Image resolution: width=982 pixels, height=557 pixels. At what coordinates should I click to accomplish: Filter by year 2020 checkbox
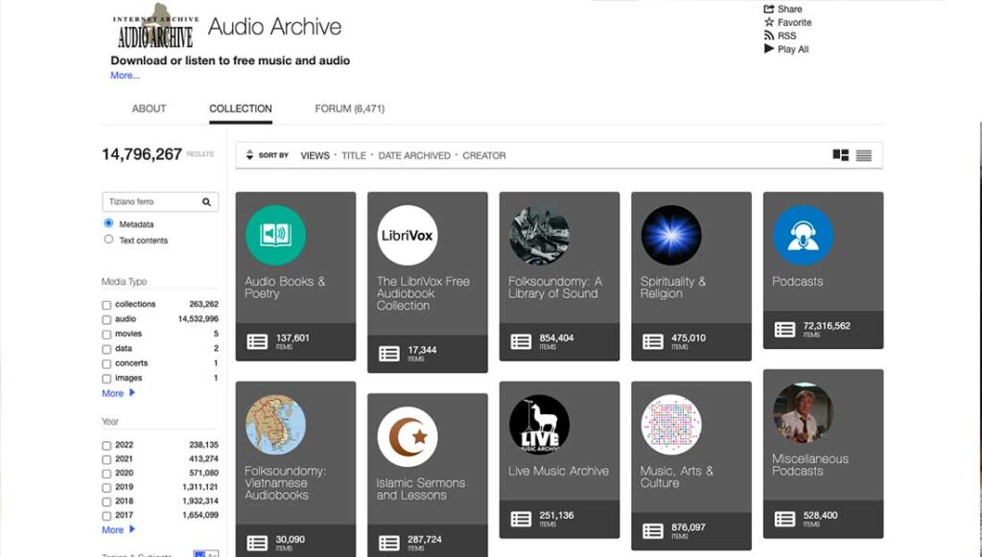pos(106,474)
